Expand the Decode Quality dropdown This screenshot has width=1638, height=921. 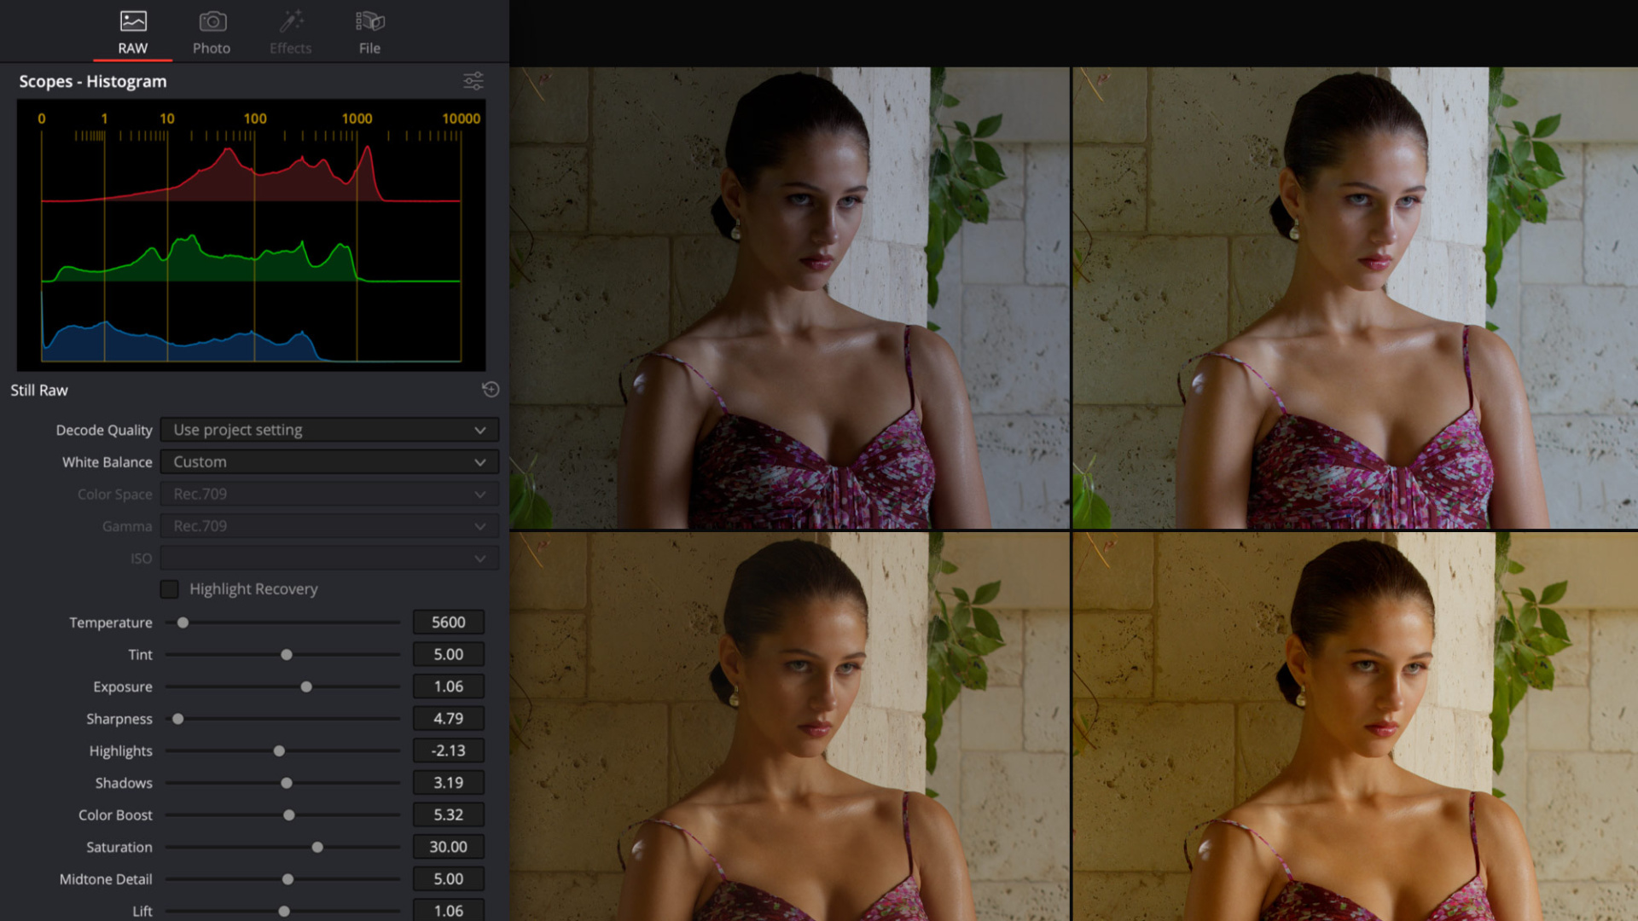(x=329, y=430)
